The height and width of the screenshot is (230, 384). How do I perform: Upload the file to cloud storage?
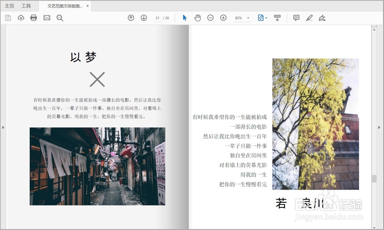21,18
